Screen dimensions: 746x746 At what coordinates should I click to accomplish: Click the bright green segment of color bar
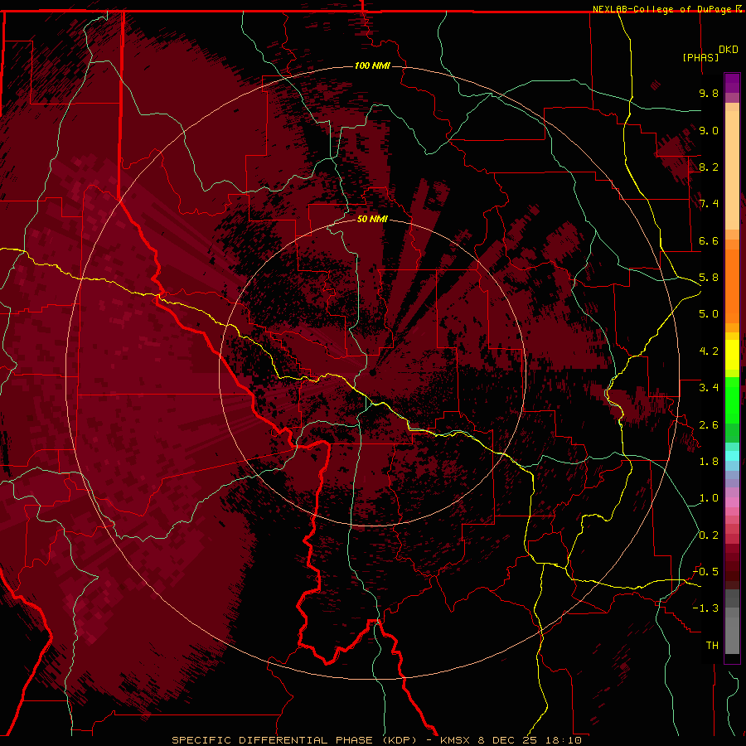(x=732, y=399)
